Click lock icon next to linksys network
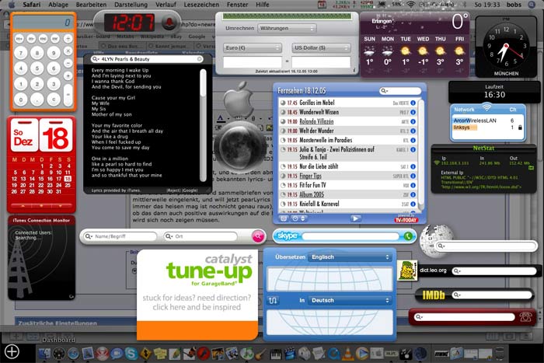 tap(520, 127)
